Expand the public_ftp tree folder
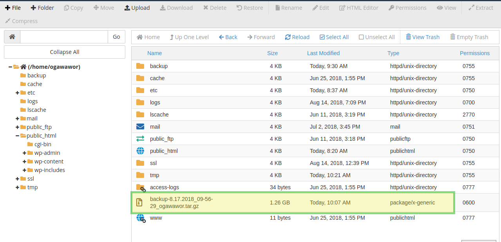Viewport: 501px width, 242px height. [17, 127]
